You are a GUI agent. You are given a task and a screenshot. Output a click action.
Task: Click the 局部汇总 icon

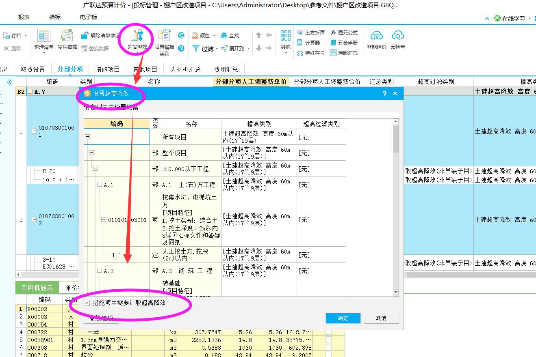(333, 53)
